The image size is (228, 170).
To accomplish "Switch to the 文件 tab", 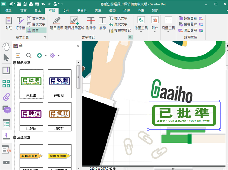I will pyautogui.click(x=66, y=11).
